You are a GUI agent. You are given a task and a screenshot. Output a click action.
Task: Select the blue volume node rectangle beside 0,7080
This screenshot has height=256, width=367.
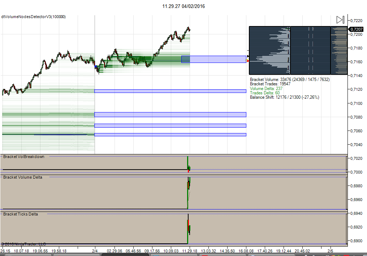pyautogui.click(x=170, y=115)
